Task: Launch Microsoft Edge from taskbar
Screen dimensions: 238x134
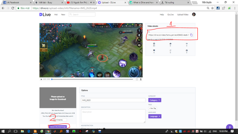Action: coord(29,131)
